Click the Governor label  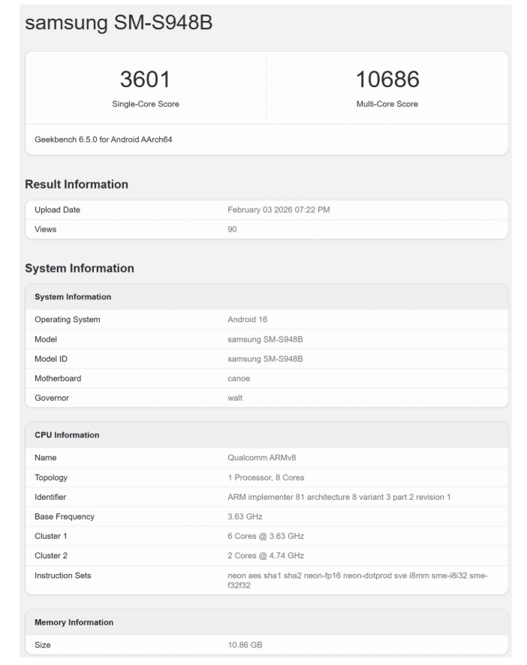(52, 398)
